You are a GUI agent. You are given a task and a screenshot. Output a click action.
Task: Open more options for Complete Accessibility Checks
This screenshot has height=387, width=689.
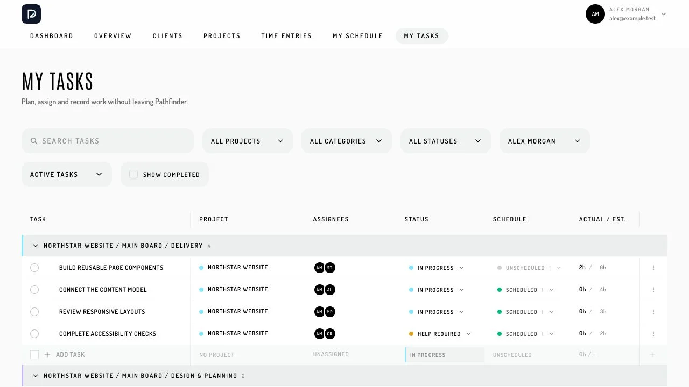(x=653, y=334)
